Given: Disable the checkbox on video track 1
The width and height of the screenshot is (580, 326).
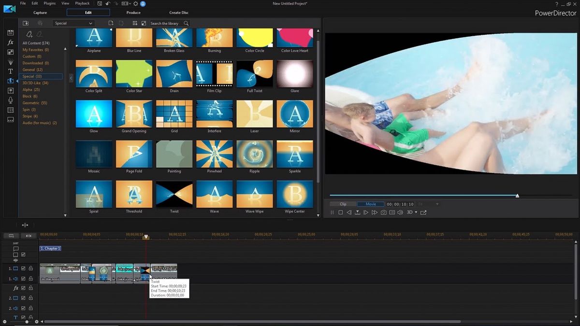Looking at the screenshot, I should [23, 269].
